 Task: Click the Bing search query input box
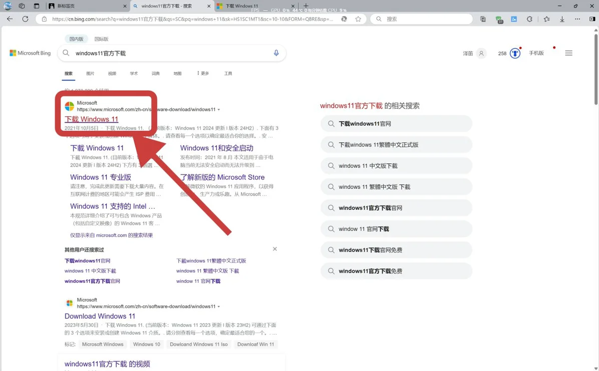tap(170, 53)
